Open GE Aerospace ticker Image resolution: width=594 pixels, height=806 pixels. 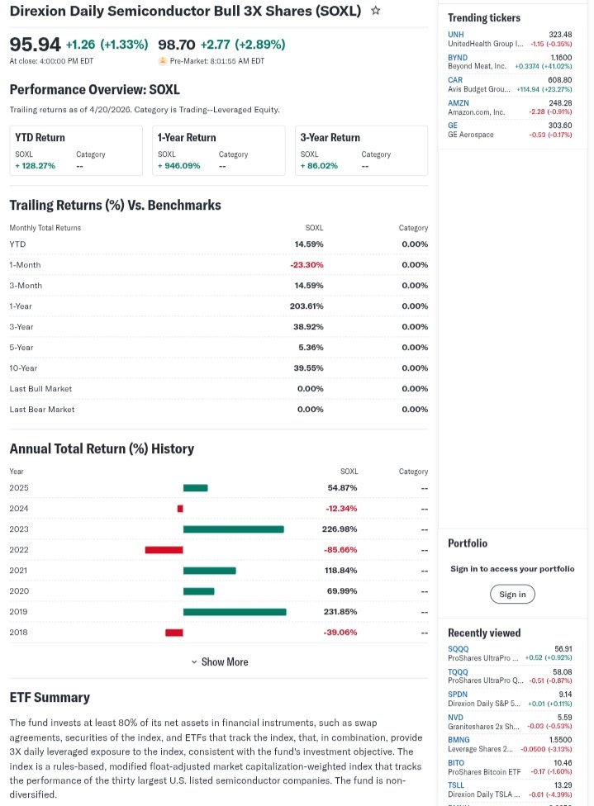point(453,126)
